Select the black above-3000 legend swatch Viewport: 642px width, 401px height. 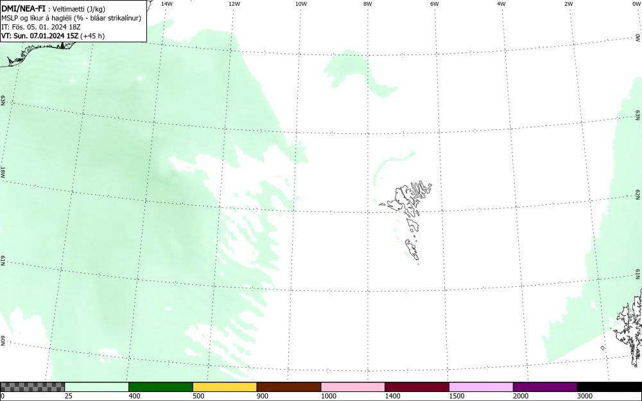(x=609, y=387)
